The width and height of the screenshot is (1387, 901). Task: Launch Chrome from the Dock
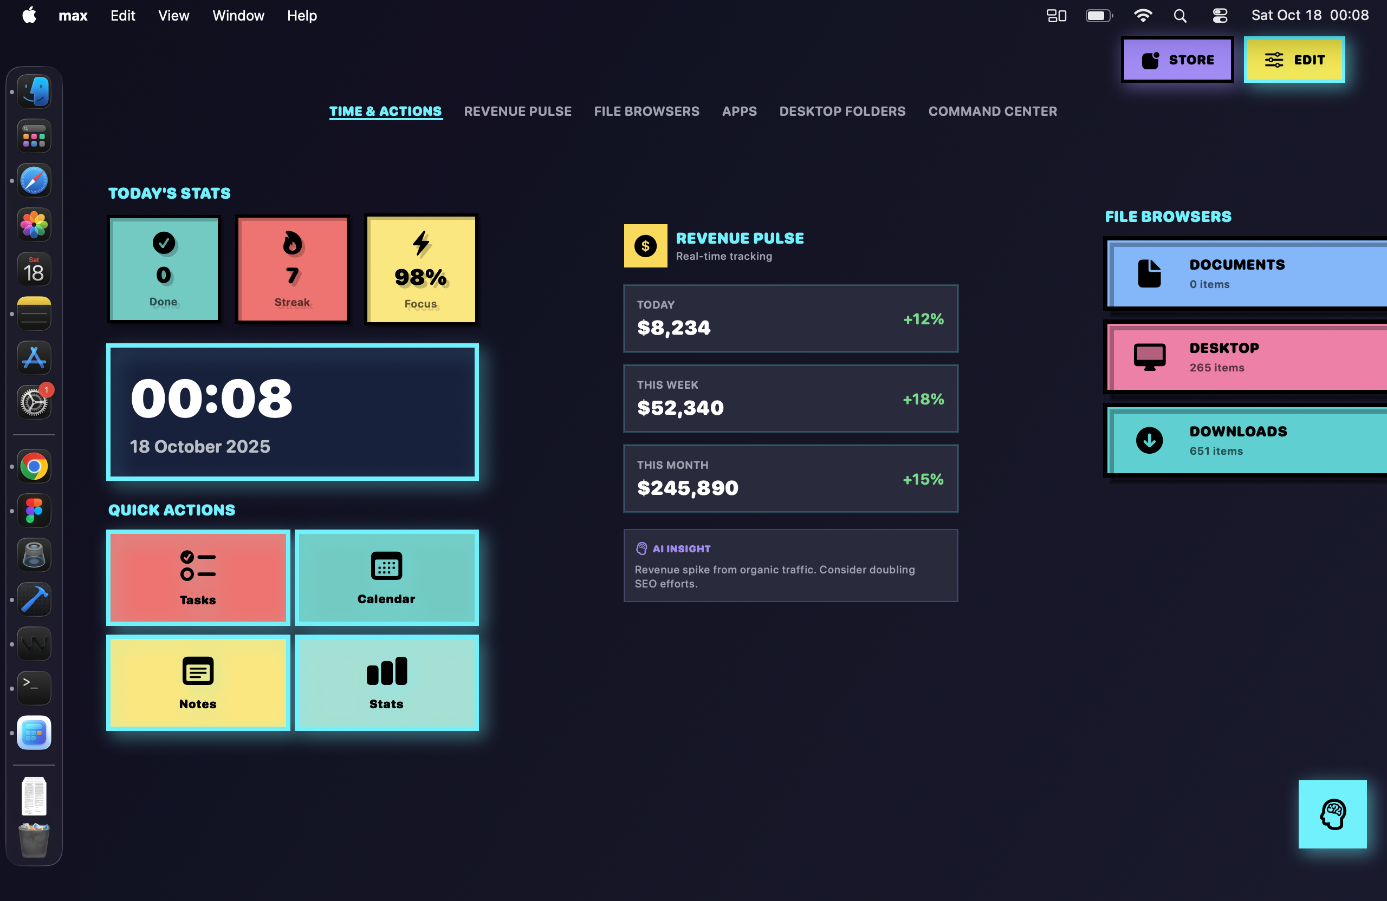[x=33, y=466]
